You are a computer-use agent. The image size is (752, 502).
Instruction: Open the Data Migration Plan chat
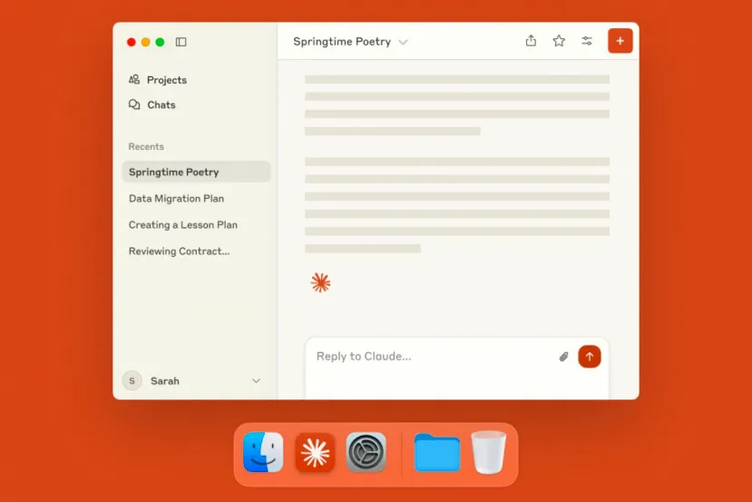coord(176,198)
